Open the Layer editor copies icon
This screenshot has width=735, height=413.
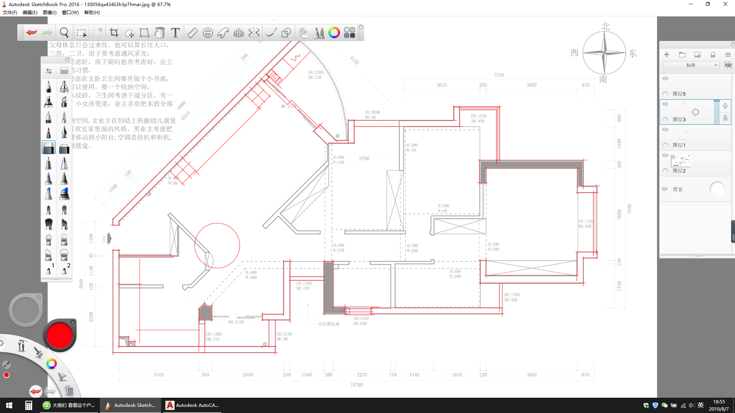pos(303,33)
